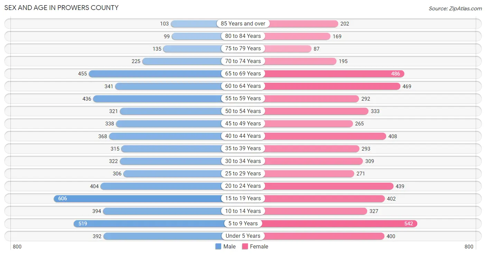The width and height of the screenshot is (486, 255).
Task: Select the male bar for 15 to 19 Years
Action: tap(138, 198)
